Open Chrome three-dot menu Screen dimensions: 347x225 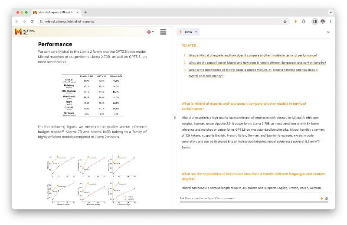point(330,21)
